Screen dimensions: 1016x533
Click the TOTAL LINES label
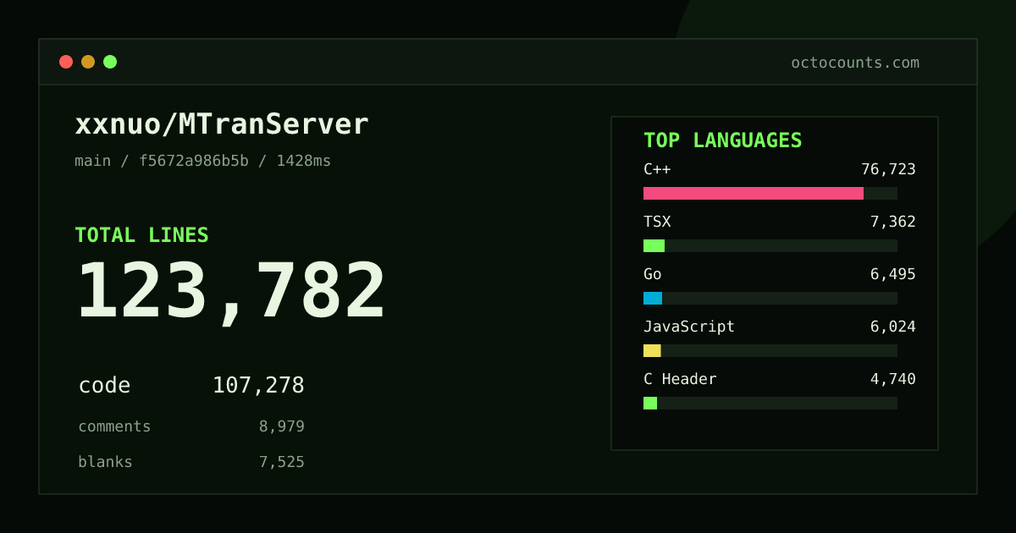pyautogui.click(x=141, y=235)
